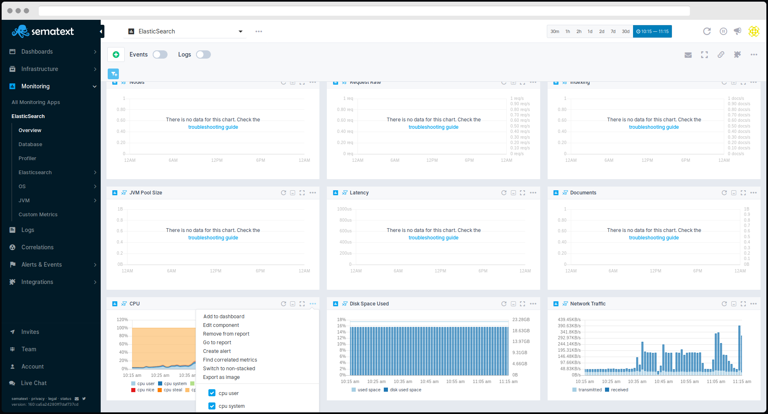Viewport: 768px width, 414px height.
Task: Select Edit component from the menu
Action: click(221, 325)
